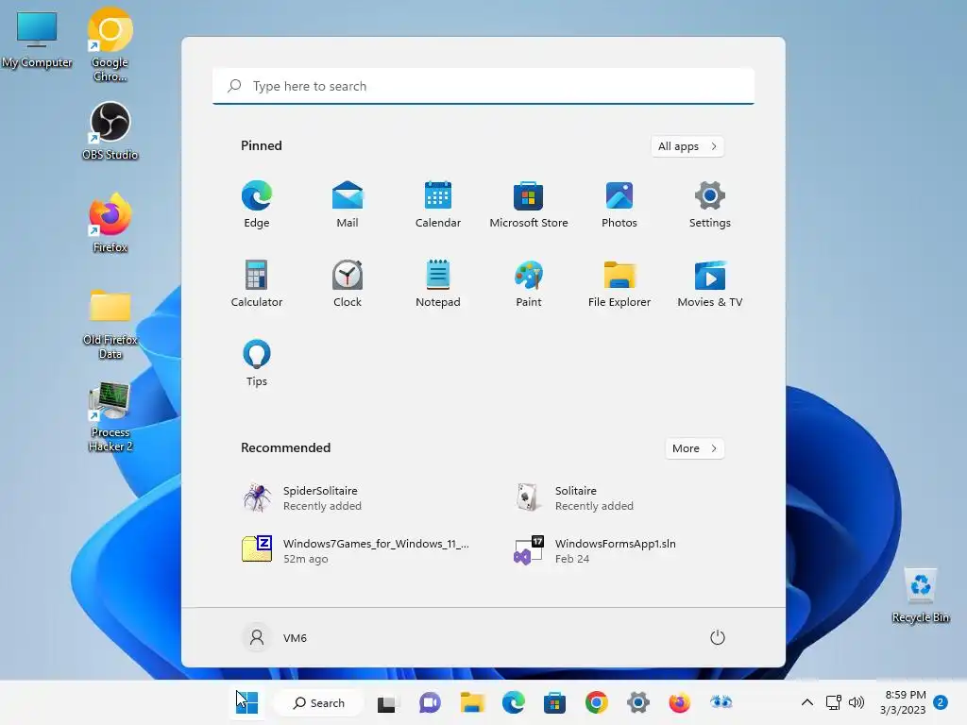Viewport: 967px width, 725px height.
Task: Select OBS Studio desktop shortcut
Action: (x=110, y=131)
